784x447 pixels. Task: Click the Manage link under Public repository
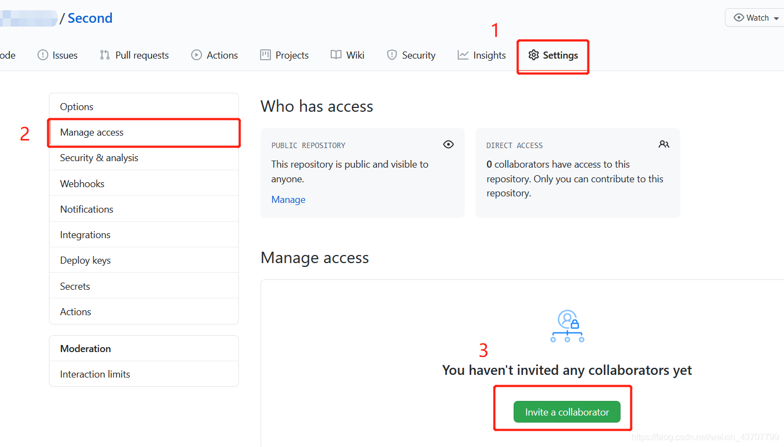(x=288, y=200)
